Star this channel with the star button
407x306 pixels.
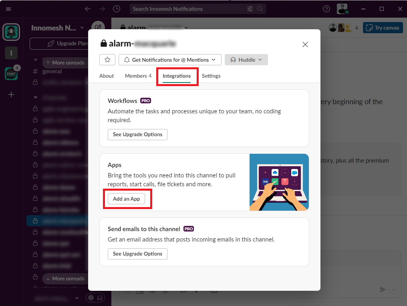pyautogui.click(x=107, y=60)
